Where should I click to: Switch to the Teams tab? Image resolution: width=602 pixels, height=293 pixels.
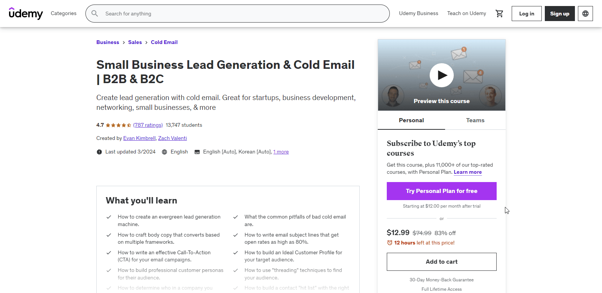tap(475, 120)
